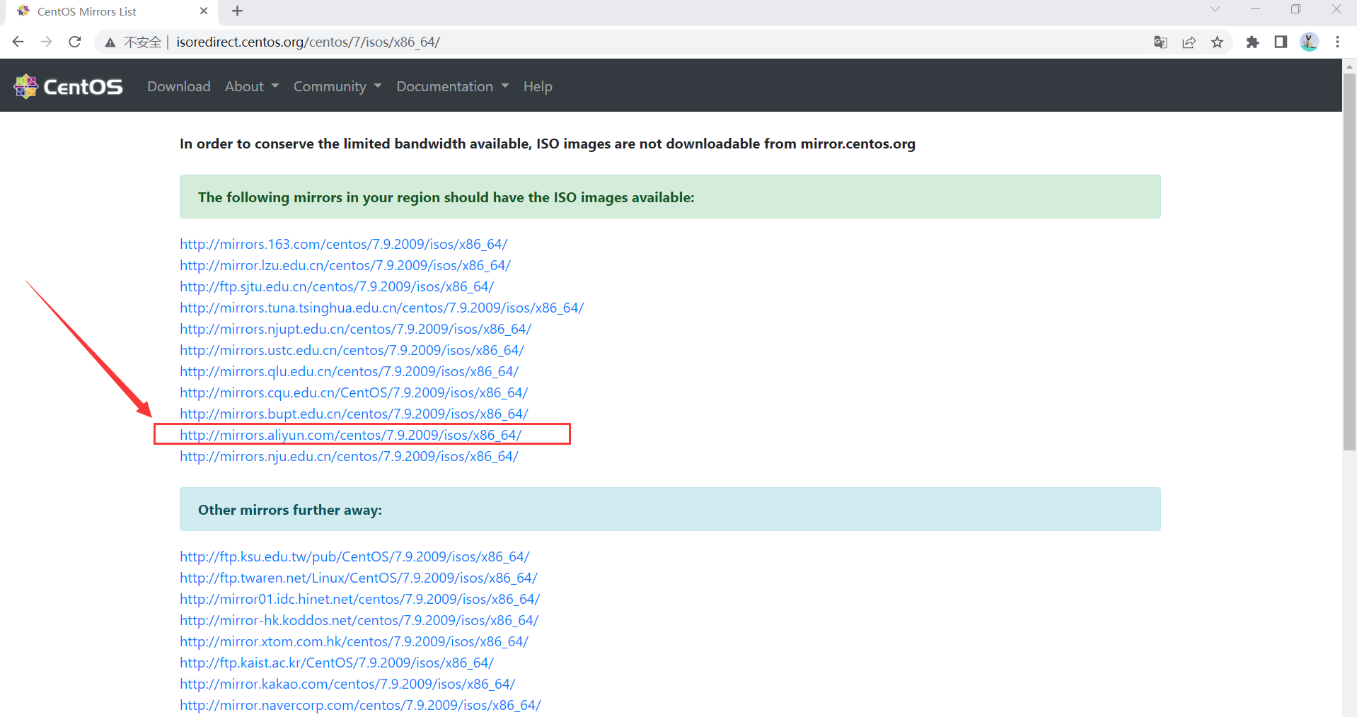This screenshot has width=1357, height=717.
Task: Open the mirror.navercorp.com mirror link
Action: pyautogui.click(x=360, y=705)
